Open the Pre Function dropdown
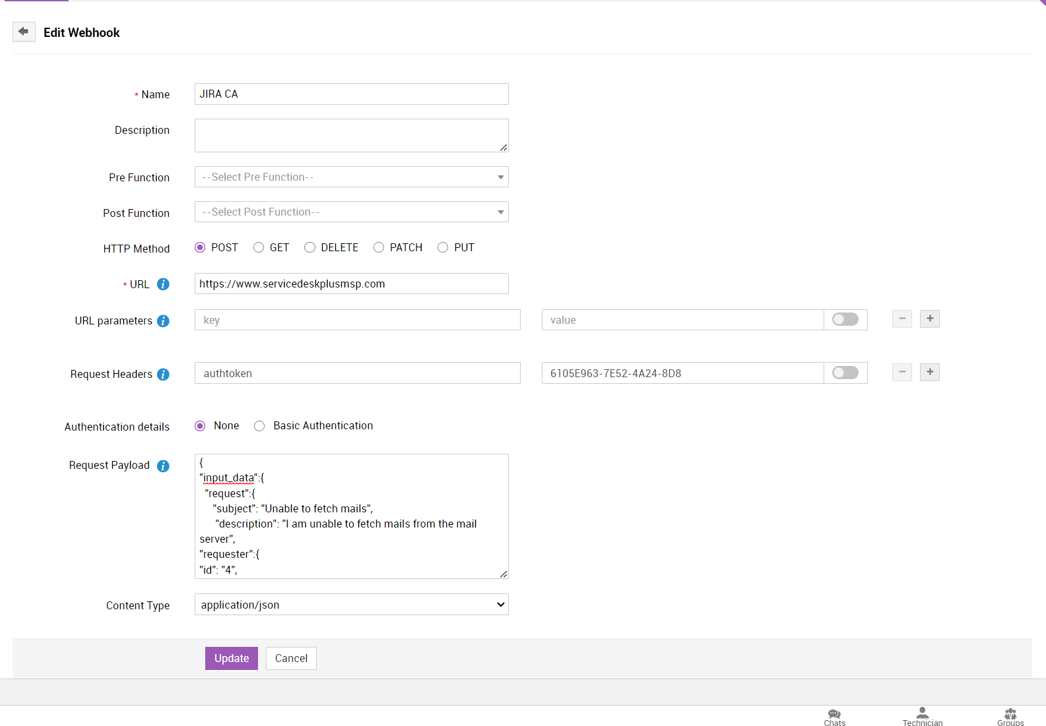The height and width of the screenshot is (726, 1046). pos(351,177)
